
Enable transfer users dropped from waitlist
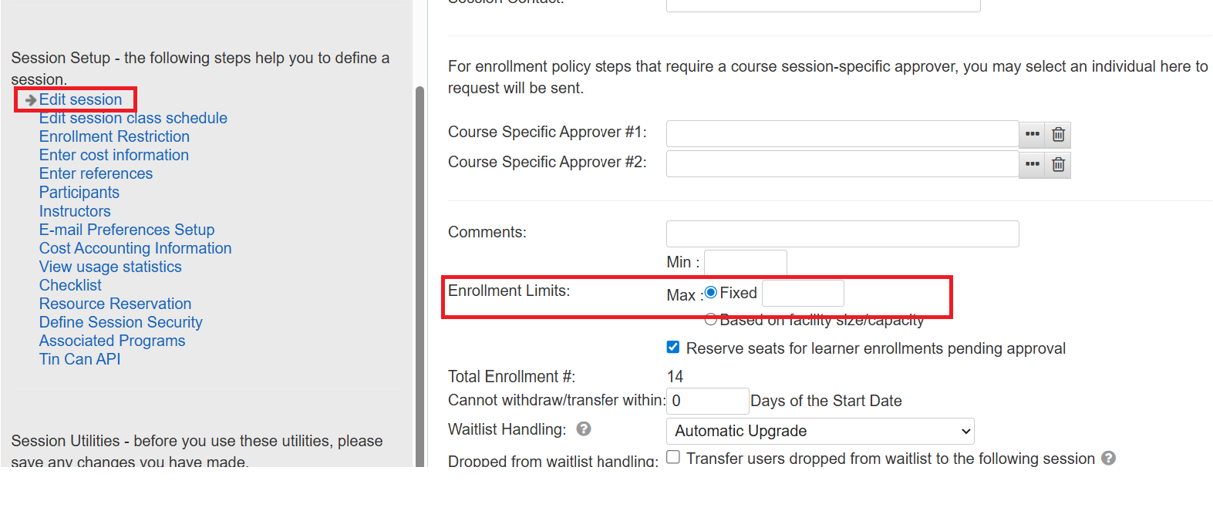tap(673, 457)
